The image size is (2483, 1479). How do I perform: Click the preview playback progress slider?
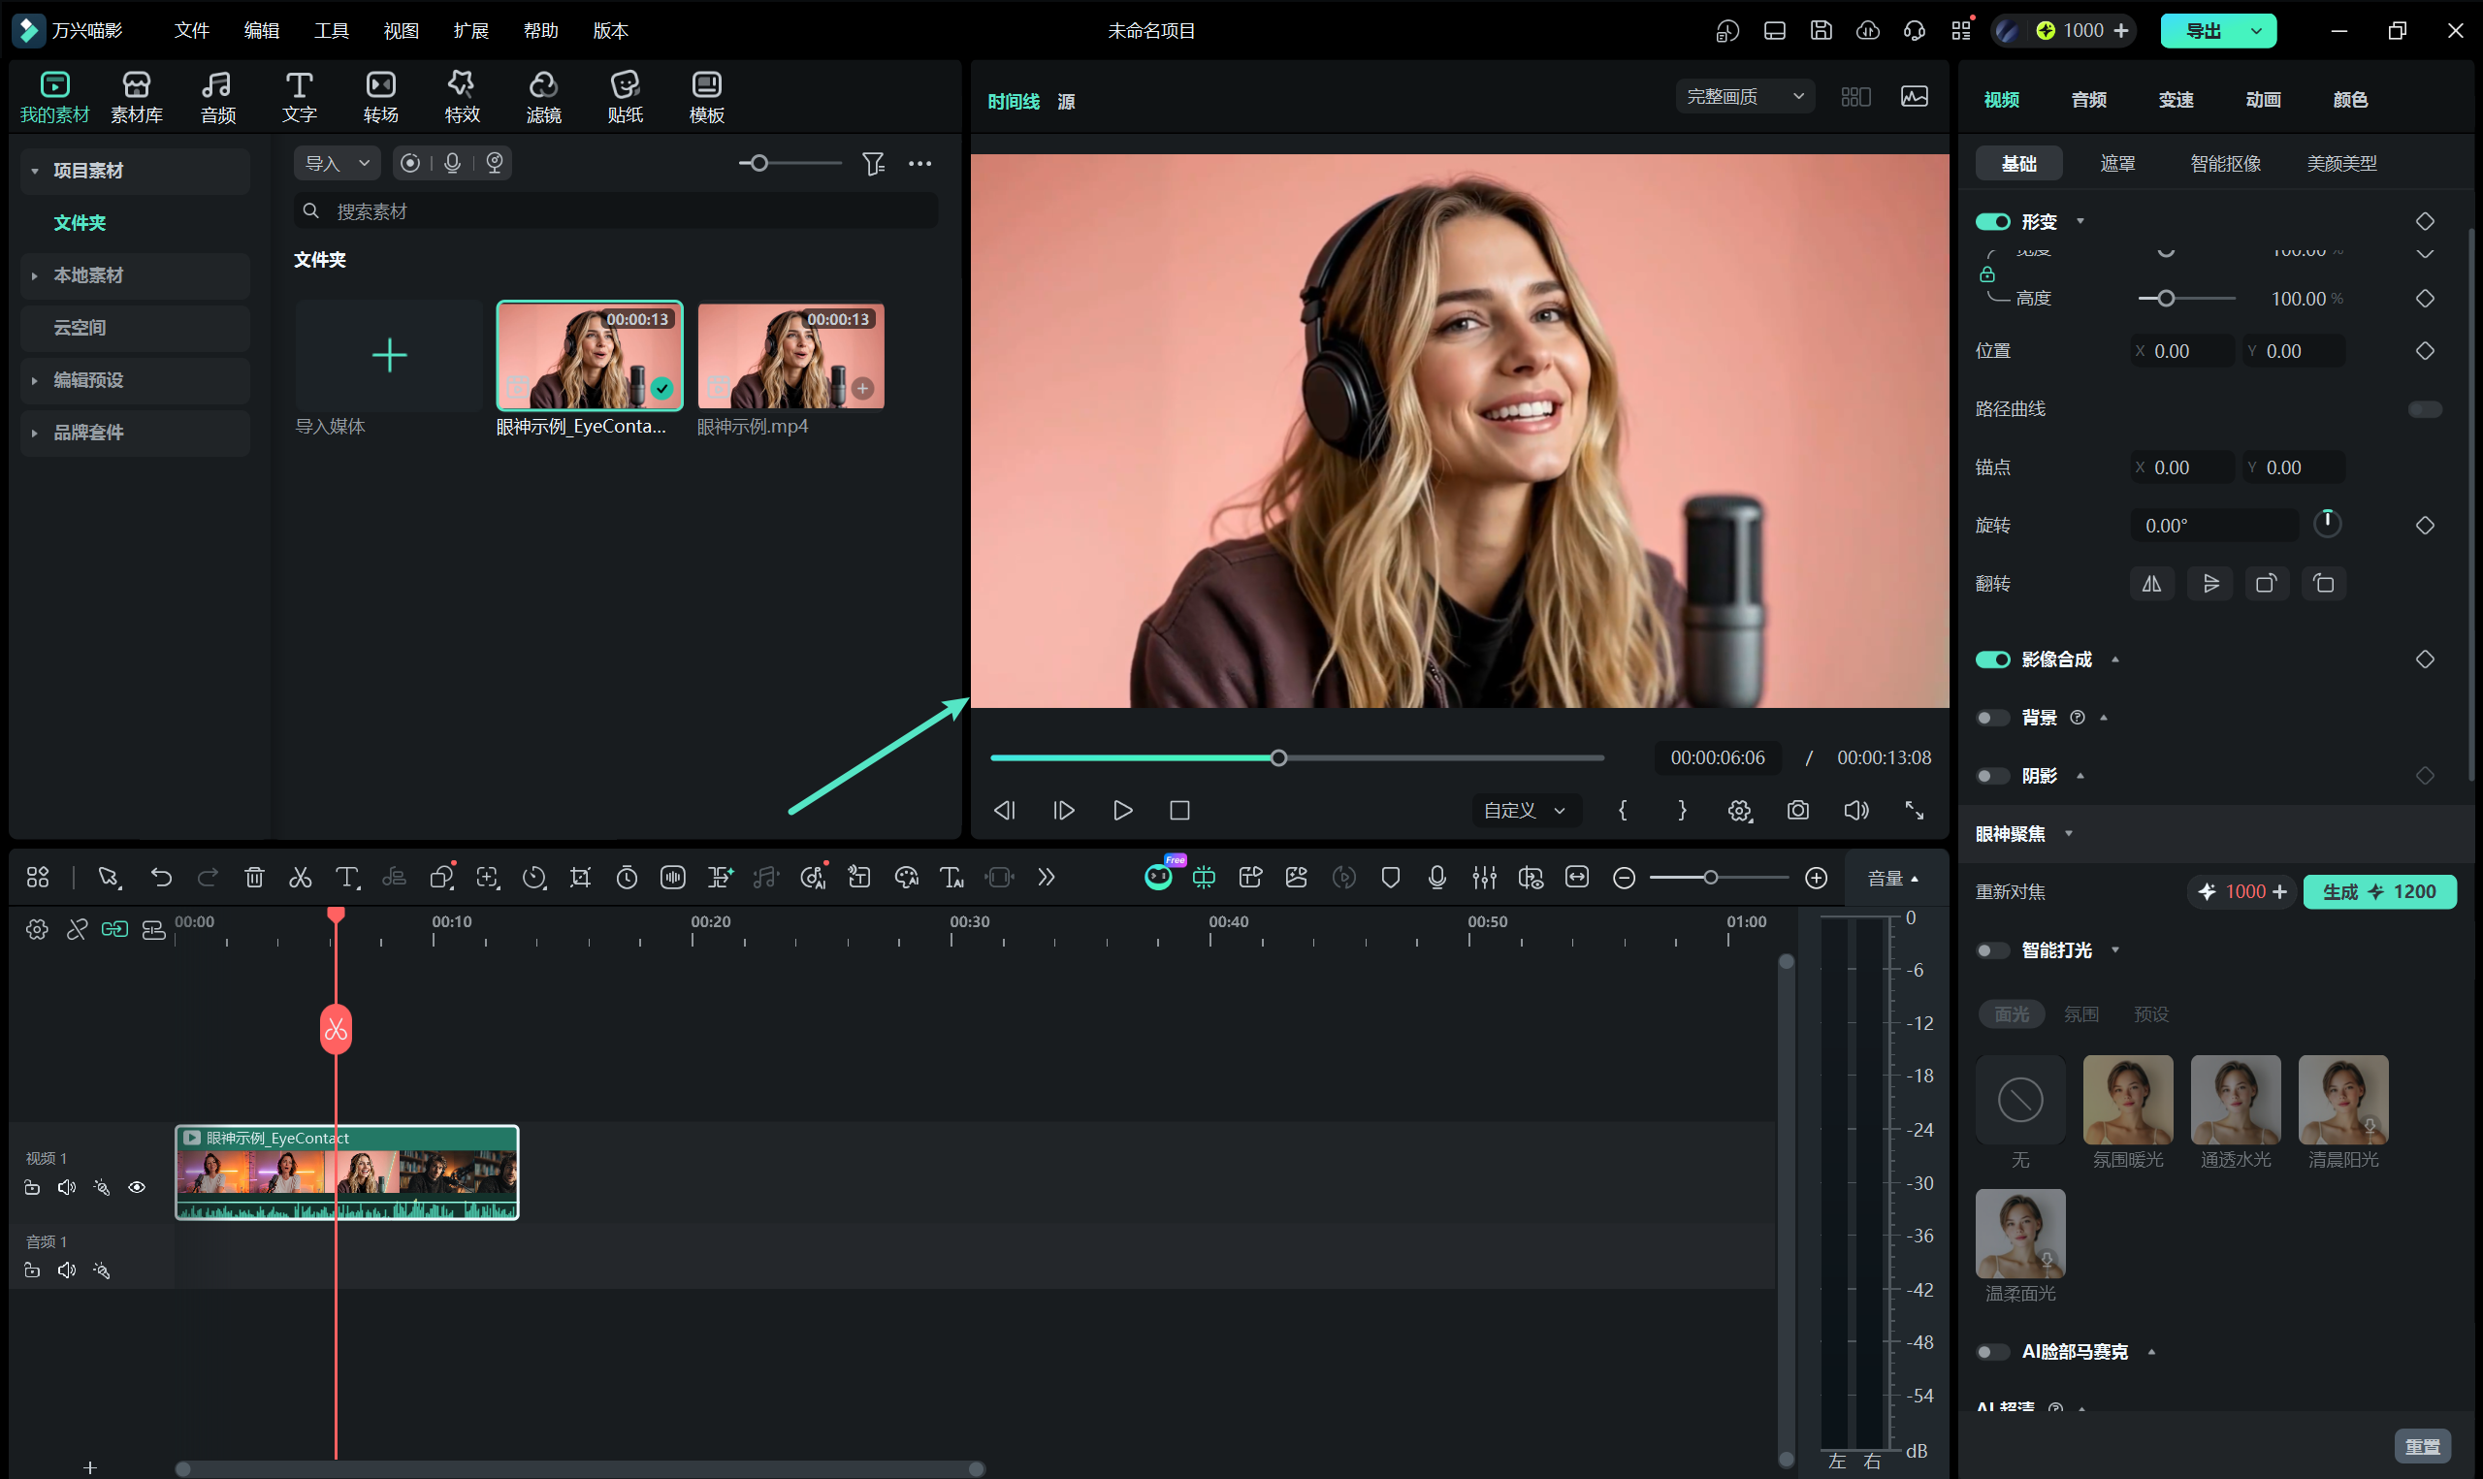pyautogui.click(x=1298, y=758)
